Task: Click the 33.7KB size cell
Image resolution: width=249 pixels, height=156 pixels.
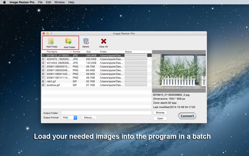Action: (x=90, y=81)
